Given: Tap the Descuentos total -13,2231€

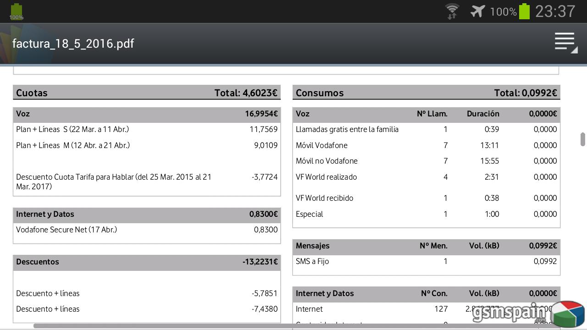Looking at the screenshot, I should [260, 262].
